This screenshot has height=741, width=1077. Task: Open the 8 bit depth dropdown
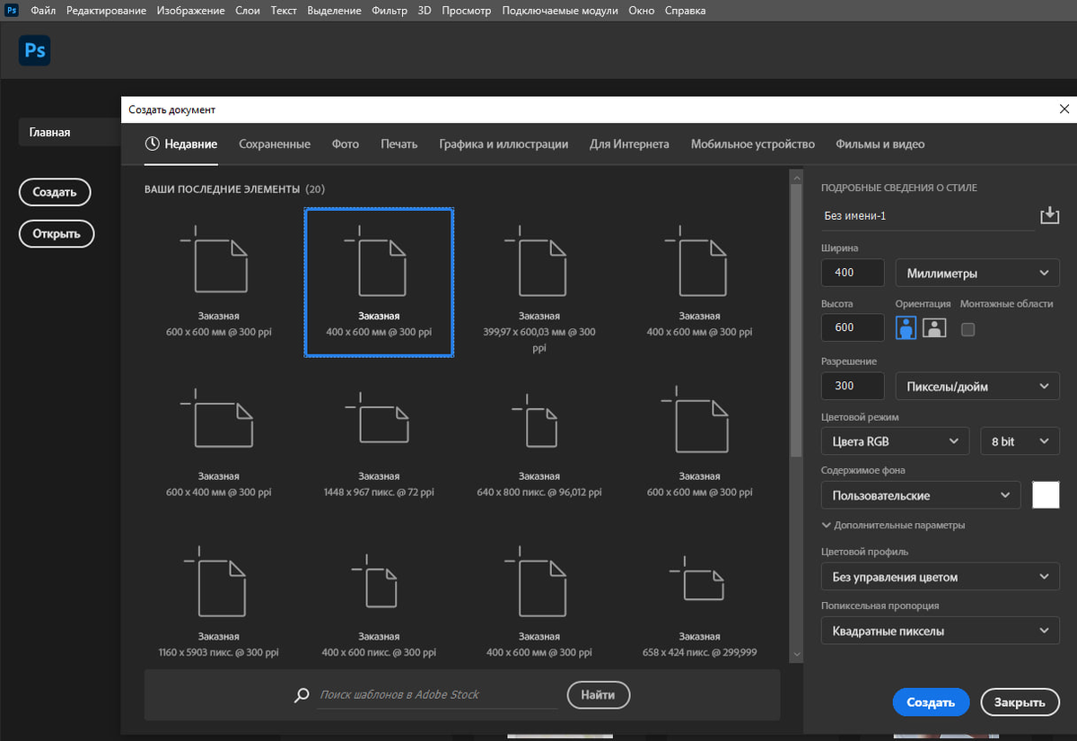click(1020, 441)
